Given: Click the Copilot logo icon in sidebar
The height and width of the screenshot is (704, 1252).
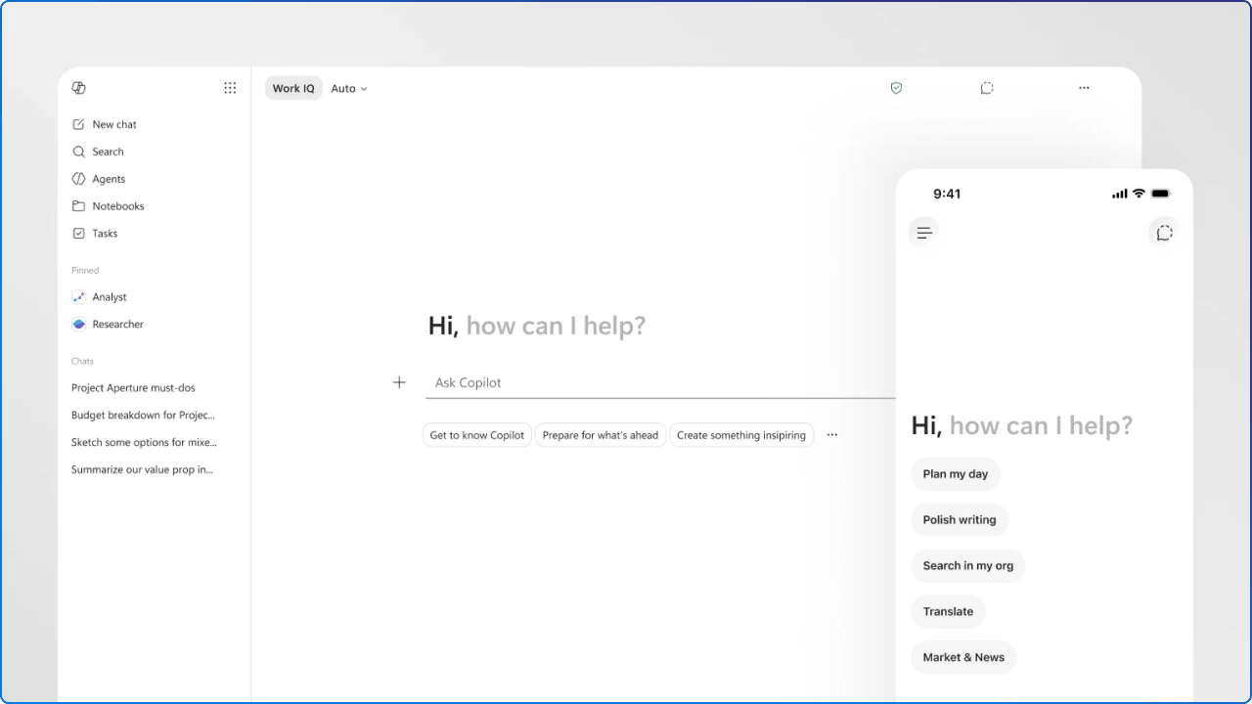Looking at the screenshot, I should (79, 88).
